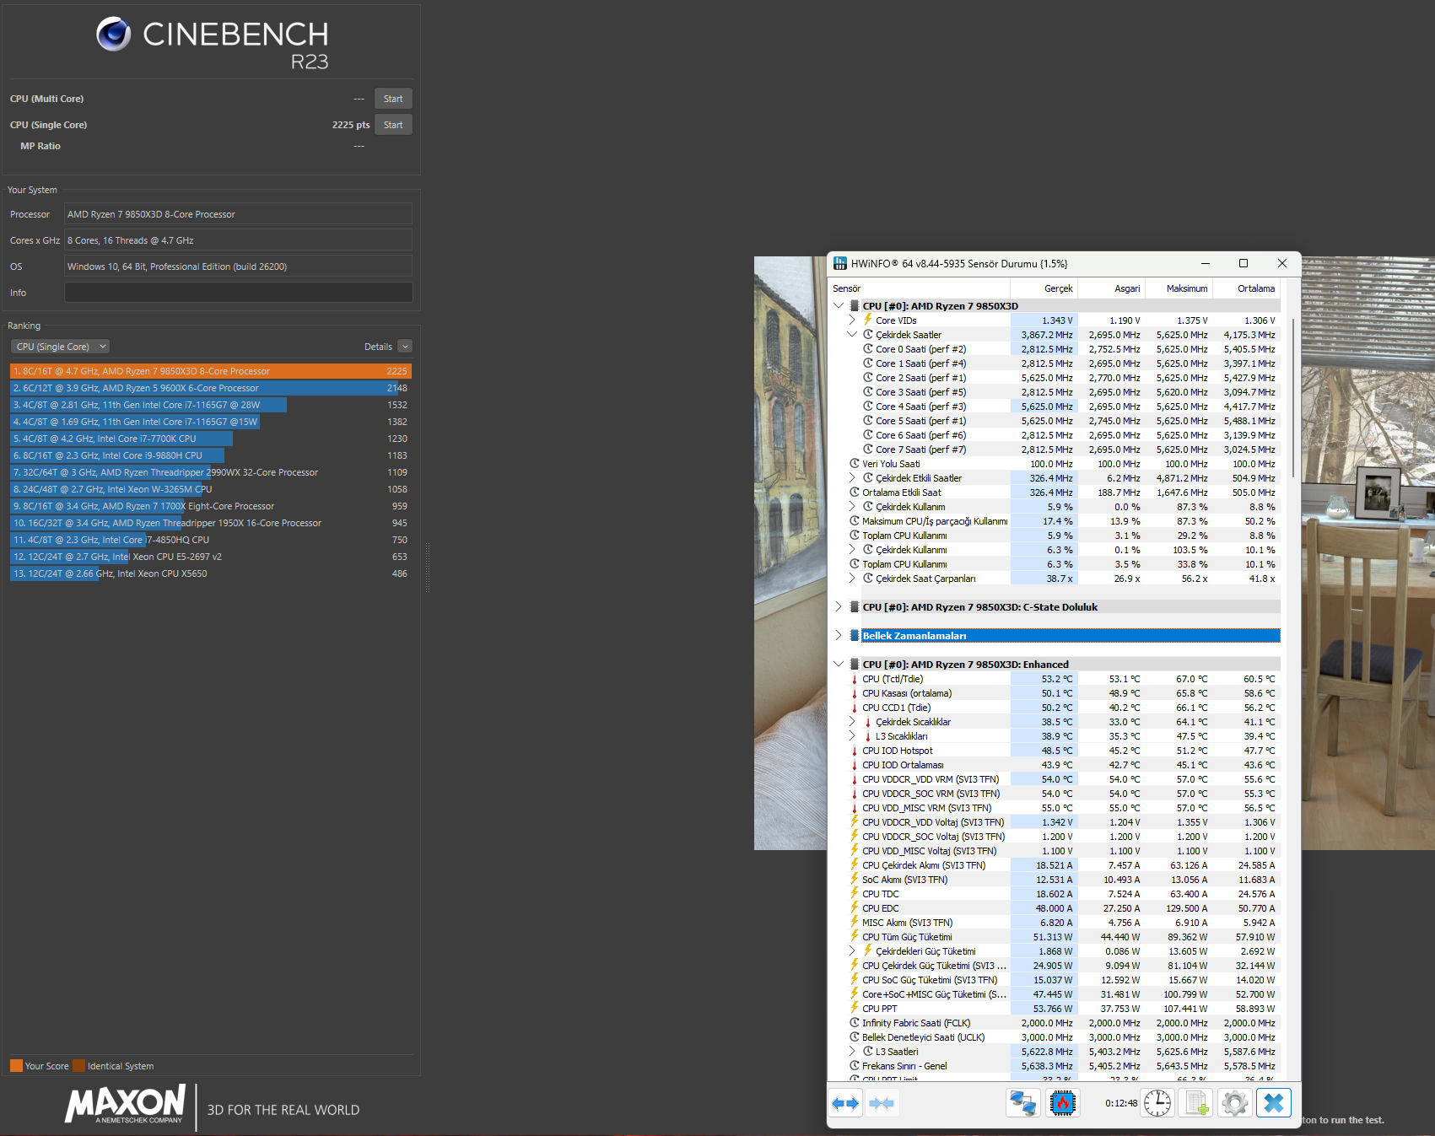Image resolution: width=1435 pixels, height=1136 pixels.
Task: Click the clock icon beside Ortalama Etkili Saat
Action: click(x=855, y=493)
